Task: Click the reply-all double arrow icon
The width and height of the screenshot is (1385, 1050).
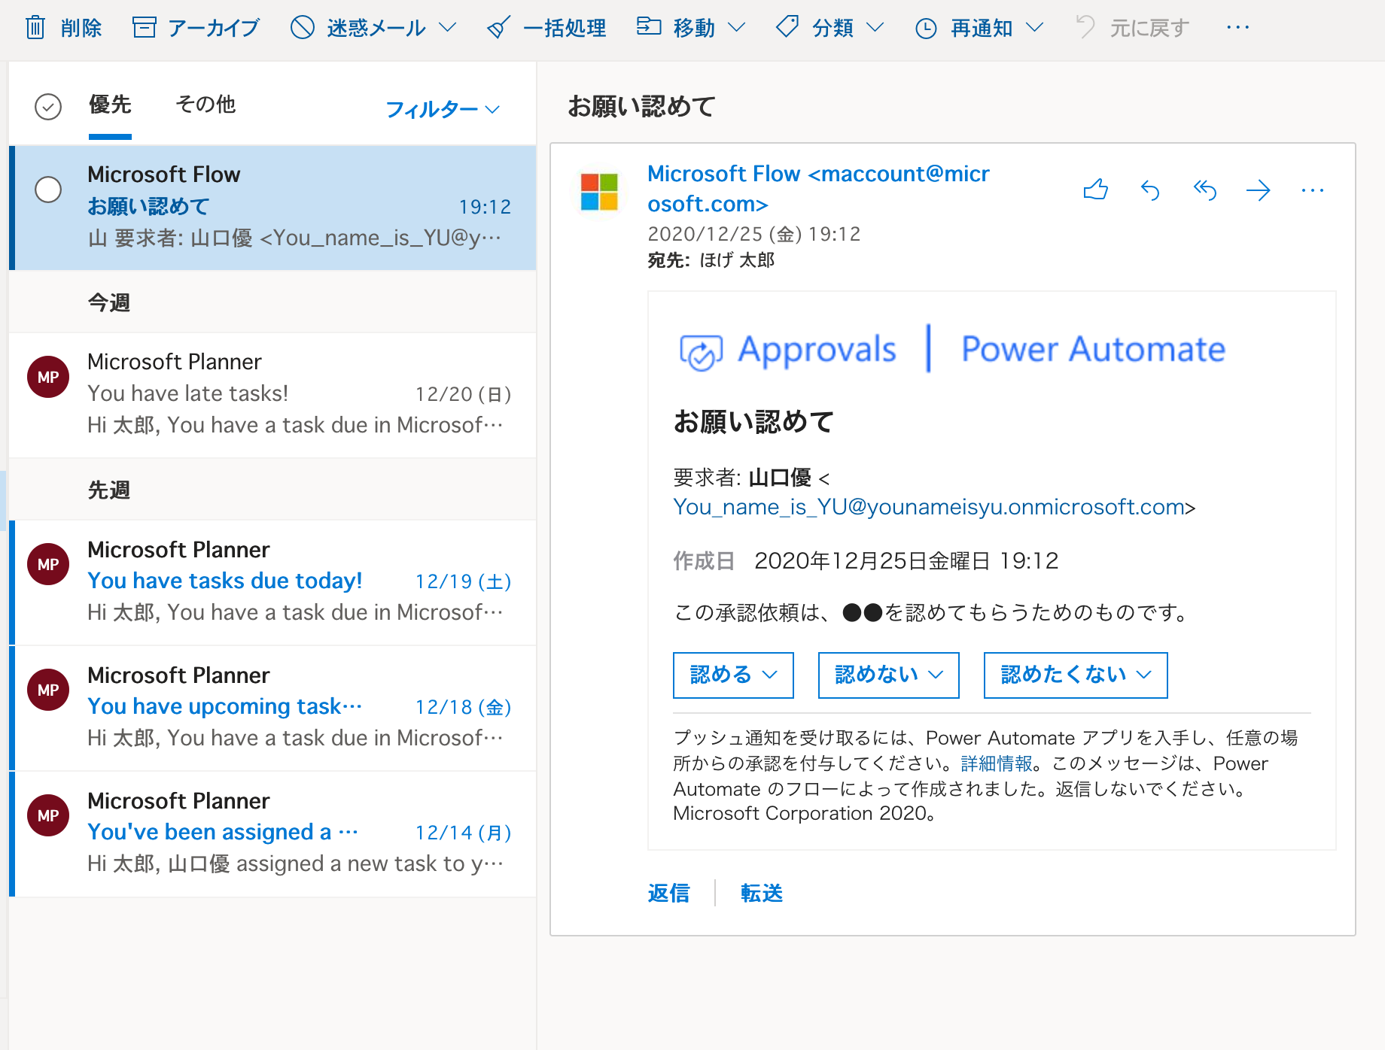Action: [x=1204, y=190]
